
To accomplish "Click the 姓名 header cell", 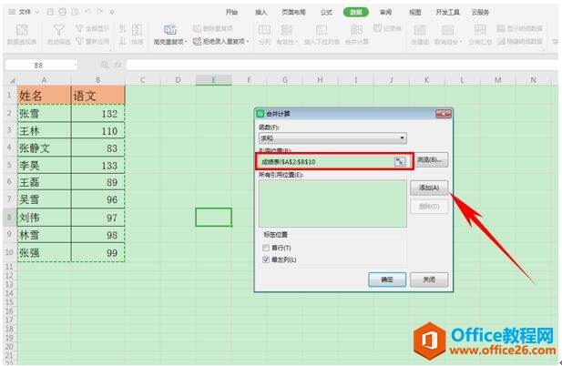I will pyautogui.click(x=44, y=96).
